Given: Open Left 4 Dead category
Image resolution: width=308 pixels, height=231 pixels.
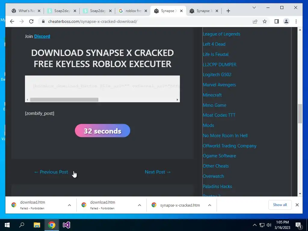Looking at the screenshot, I should coord(214,44).
